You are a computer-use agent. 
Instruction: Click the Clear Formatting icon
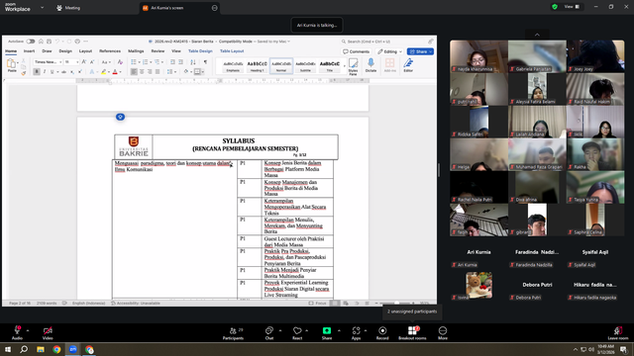coord(120,62)
